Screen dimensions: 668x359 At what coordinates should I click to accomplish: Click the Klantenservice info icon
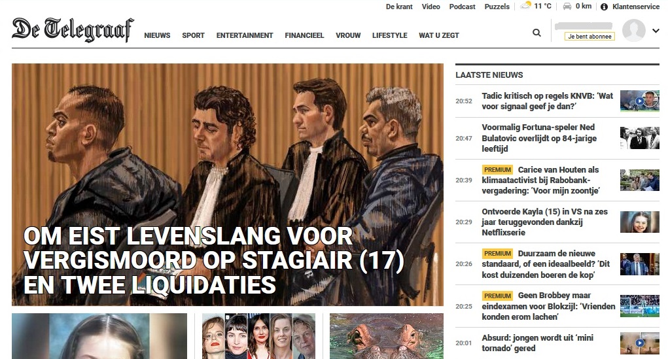pyautogui.click(x=604, y=7)
